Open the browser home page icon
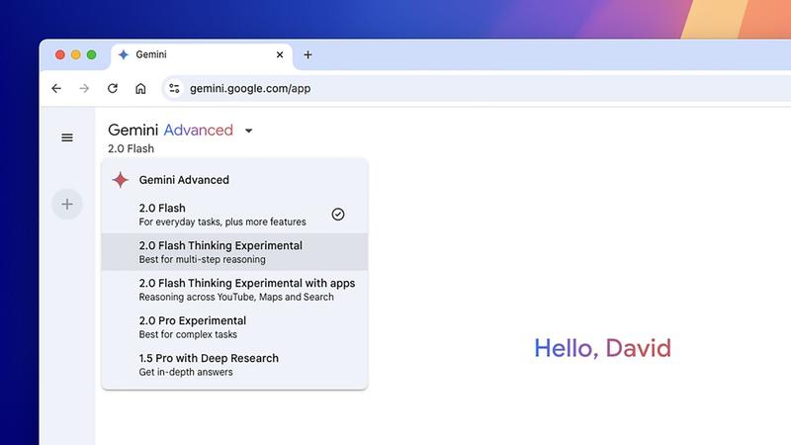This screenshot has width=791, height=445. 140,88
